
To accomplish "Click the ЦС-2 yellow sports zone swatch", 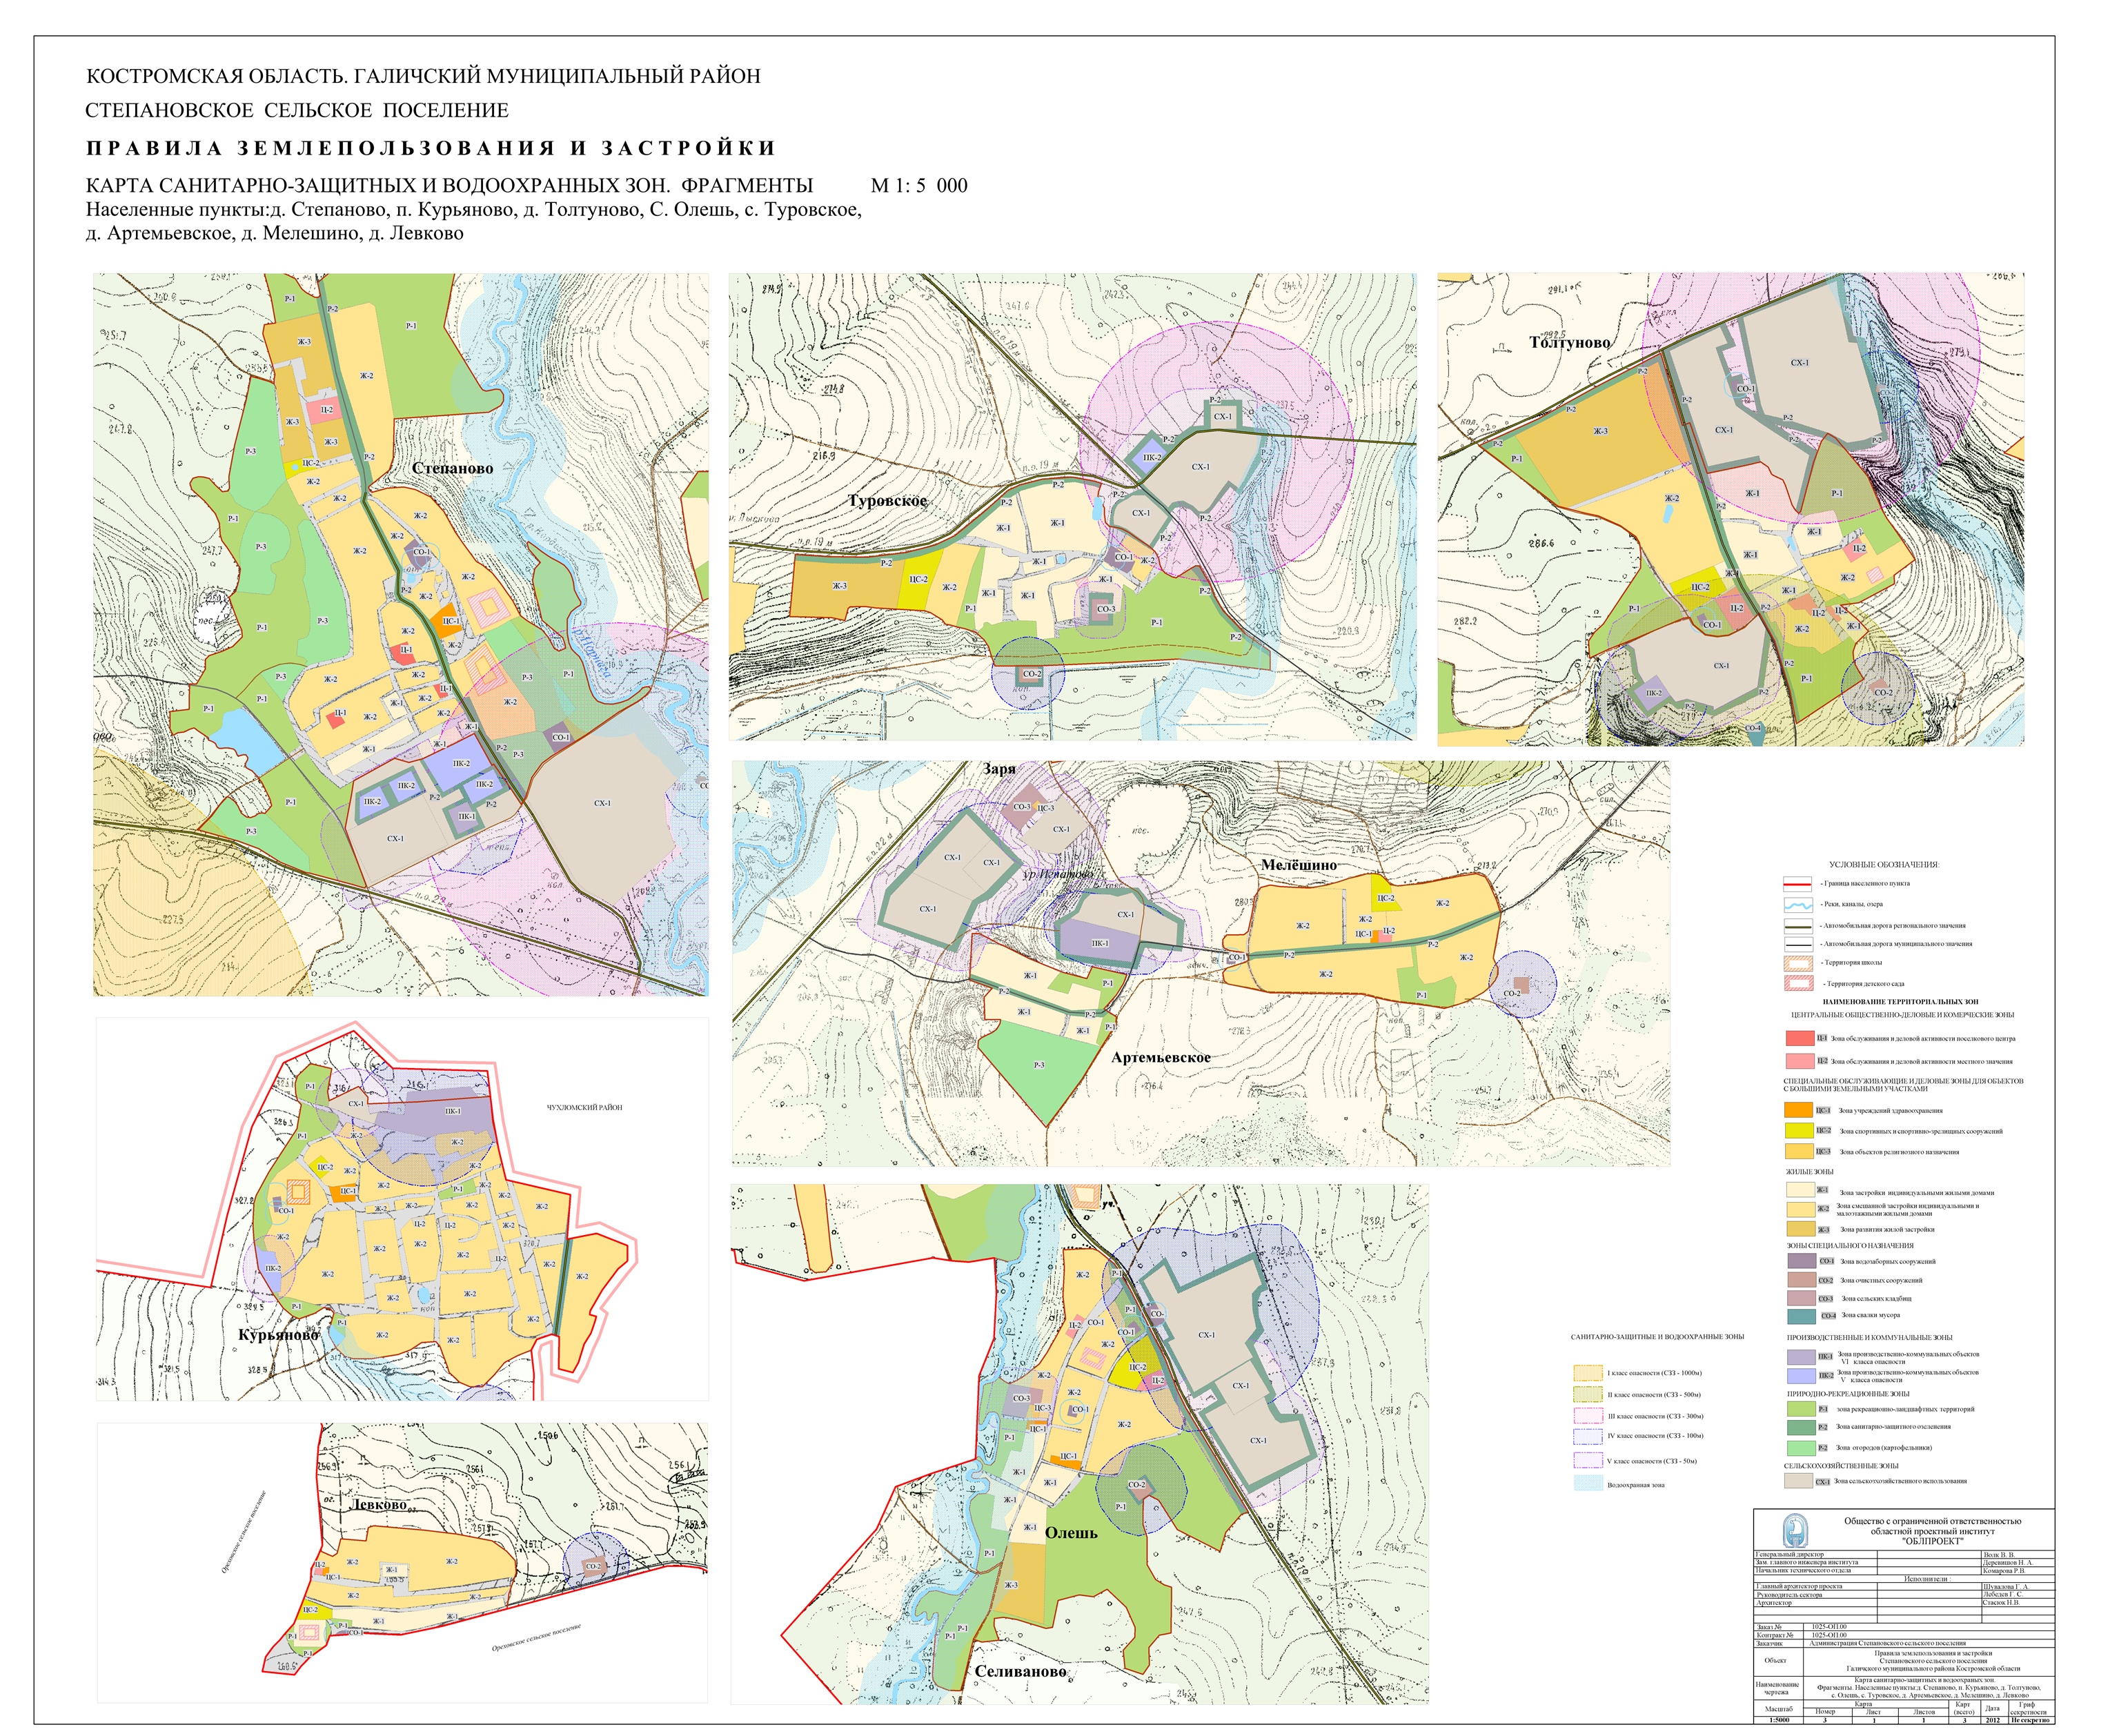I will [1799, 1131].
